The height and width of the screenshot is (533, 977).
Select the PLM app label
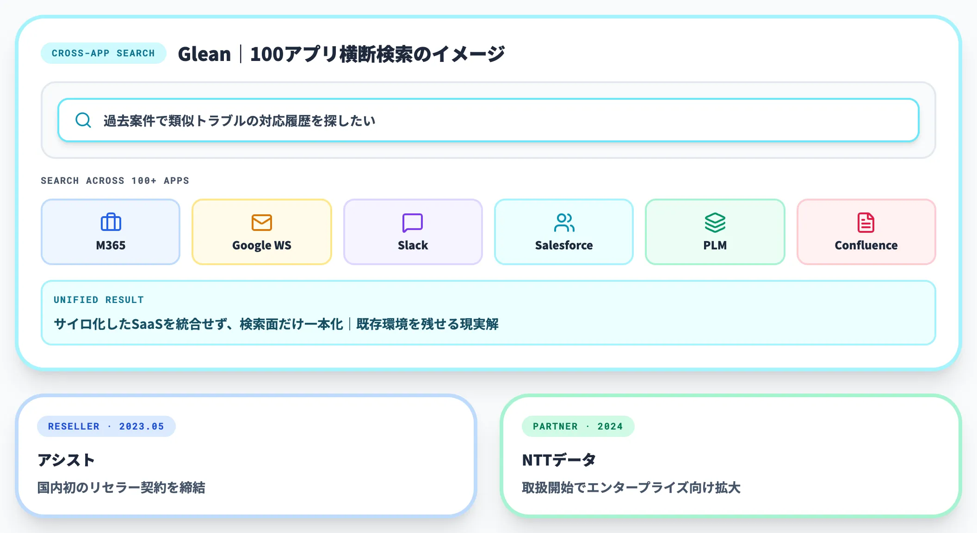pyautogui.click(x=715, y=245)
